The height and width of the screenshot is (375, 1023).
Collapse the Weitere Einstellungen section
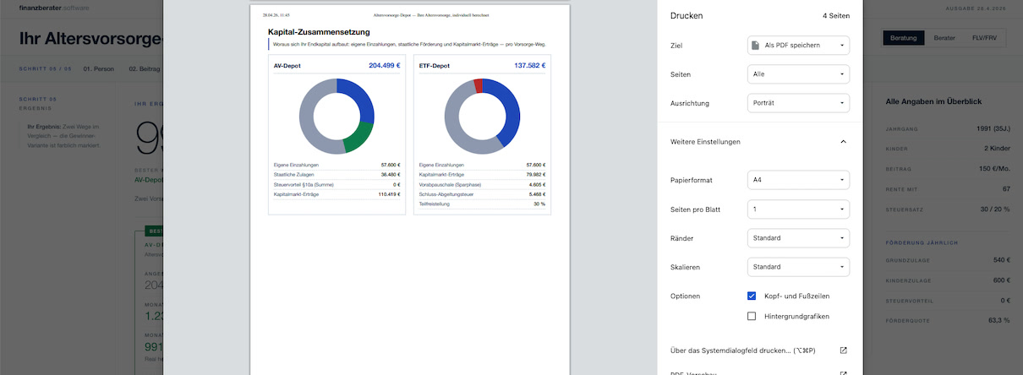click(x=843, y=142)
